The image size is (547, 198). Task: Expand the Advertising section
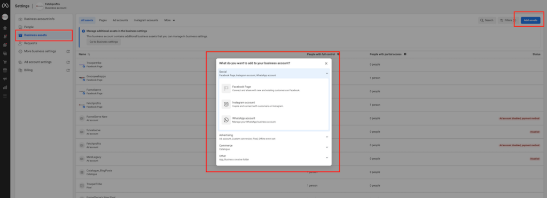click(274, 137)
